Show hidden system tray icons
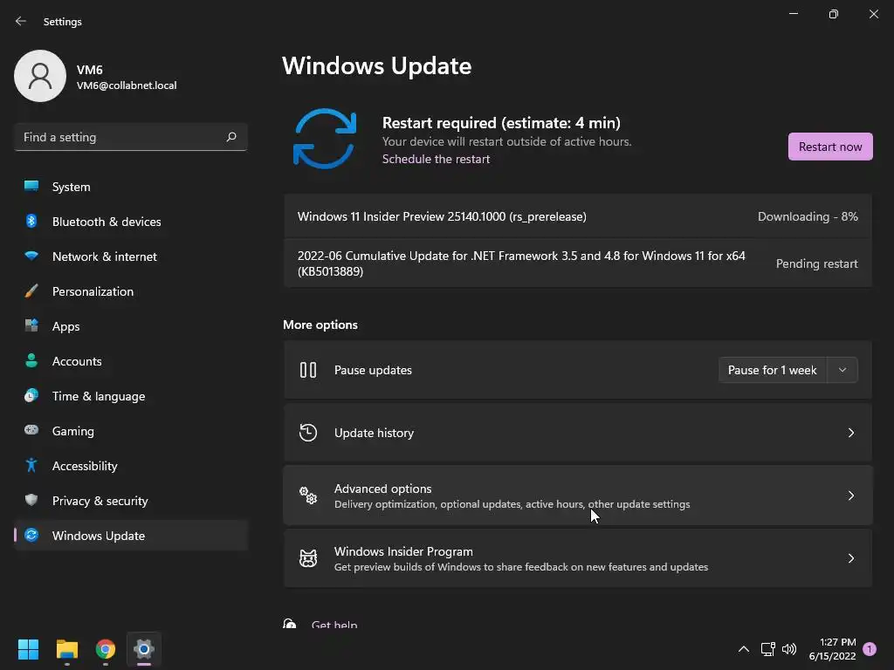894x670 pixels. [x=744, y=649]
